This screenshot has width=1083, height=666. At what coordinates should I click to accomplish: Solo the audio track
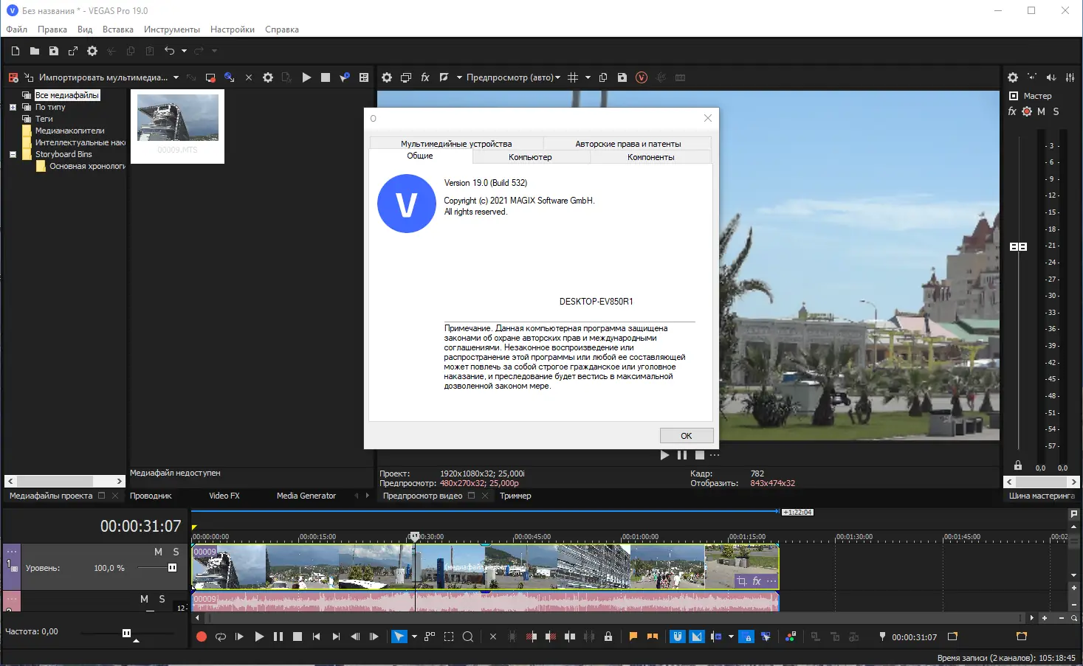[x=162, y=599]
